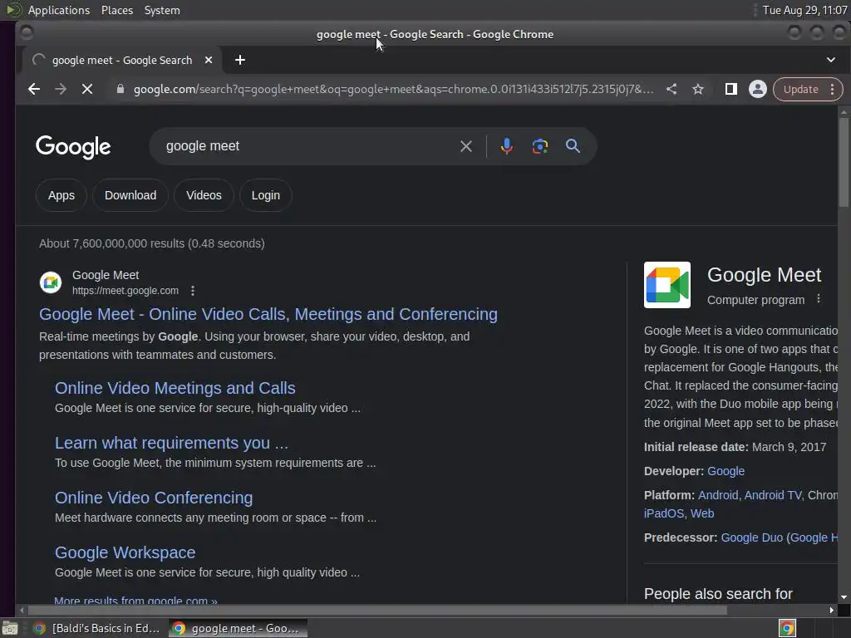Submit search with the magnifier icon

573,146
